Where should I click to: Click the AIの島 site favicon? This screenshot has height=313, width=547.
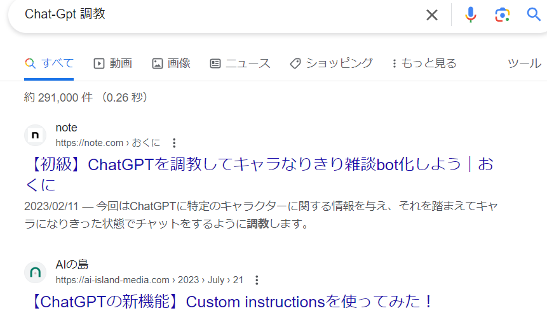pos(36,272)
